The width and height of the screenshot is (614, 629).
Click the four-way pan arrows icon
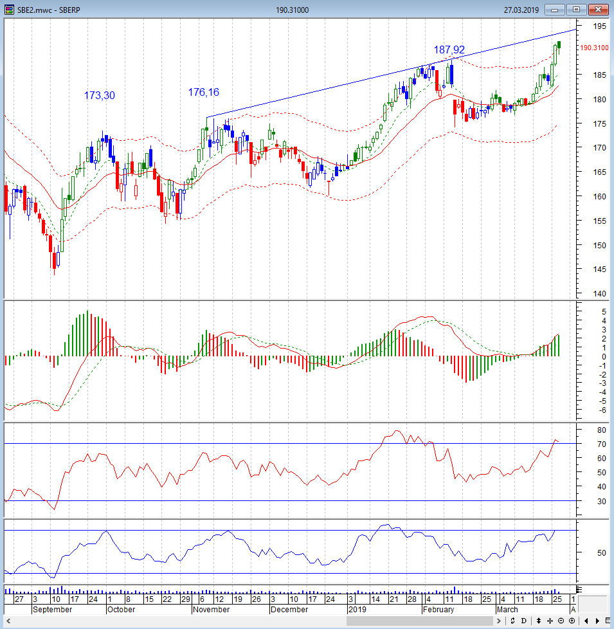tap(550, 621)
